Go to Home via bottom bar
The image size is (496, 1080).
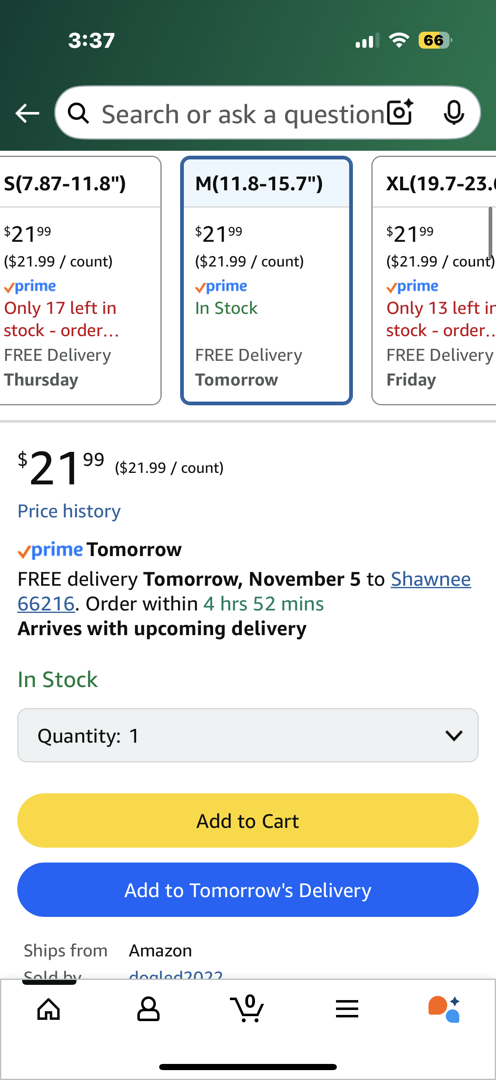tap(49, 1008)
